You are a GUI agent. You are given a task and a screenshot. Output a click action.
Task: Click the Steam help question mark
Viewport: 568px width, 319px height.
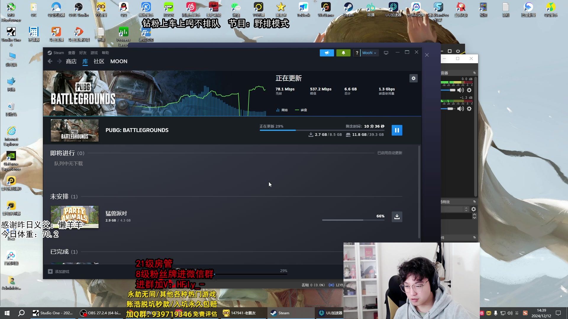pos(357,53)
